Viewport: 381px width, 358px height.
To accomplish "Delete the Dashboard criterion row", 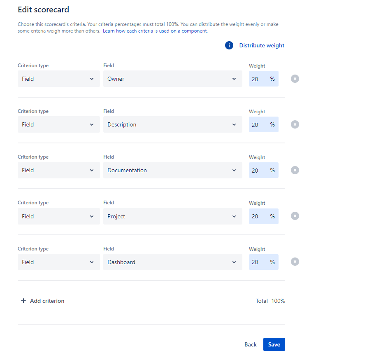I will [x=295, y=262].
